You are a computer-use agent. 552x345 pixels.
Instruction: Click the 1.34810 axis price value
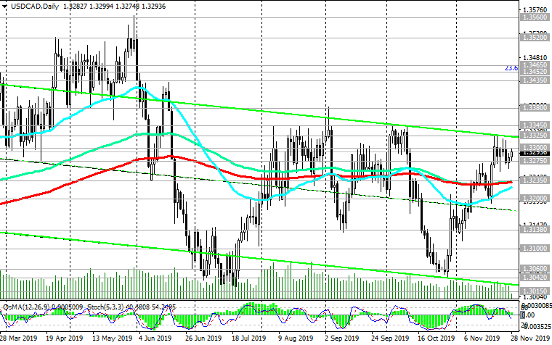click(535, 57)
